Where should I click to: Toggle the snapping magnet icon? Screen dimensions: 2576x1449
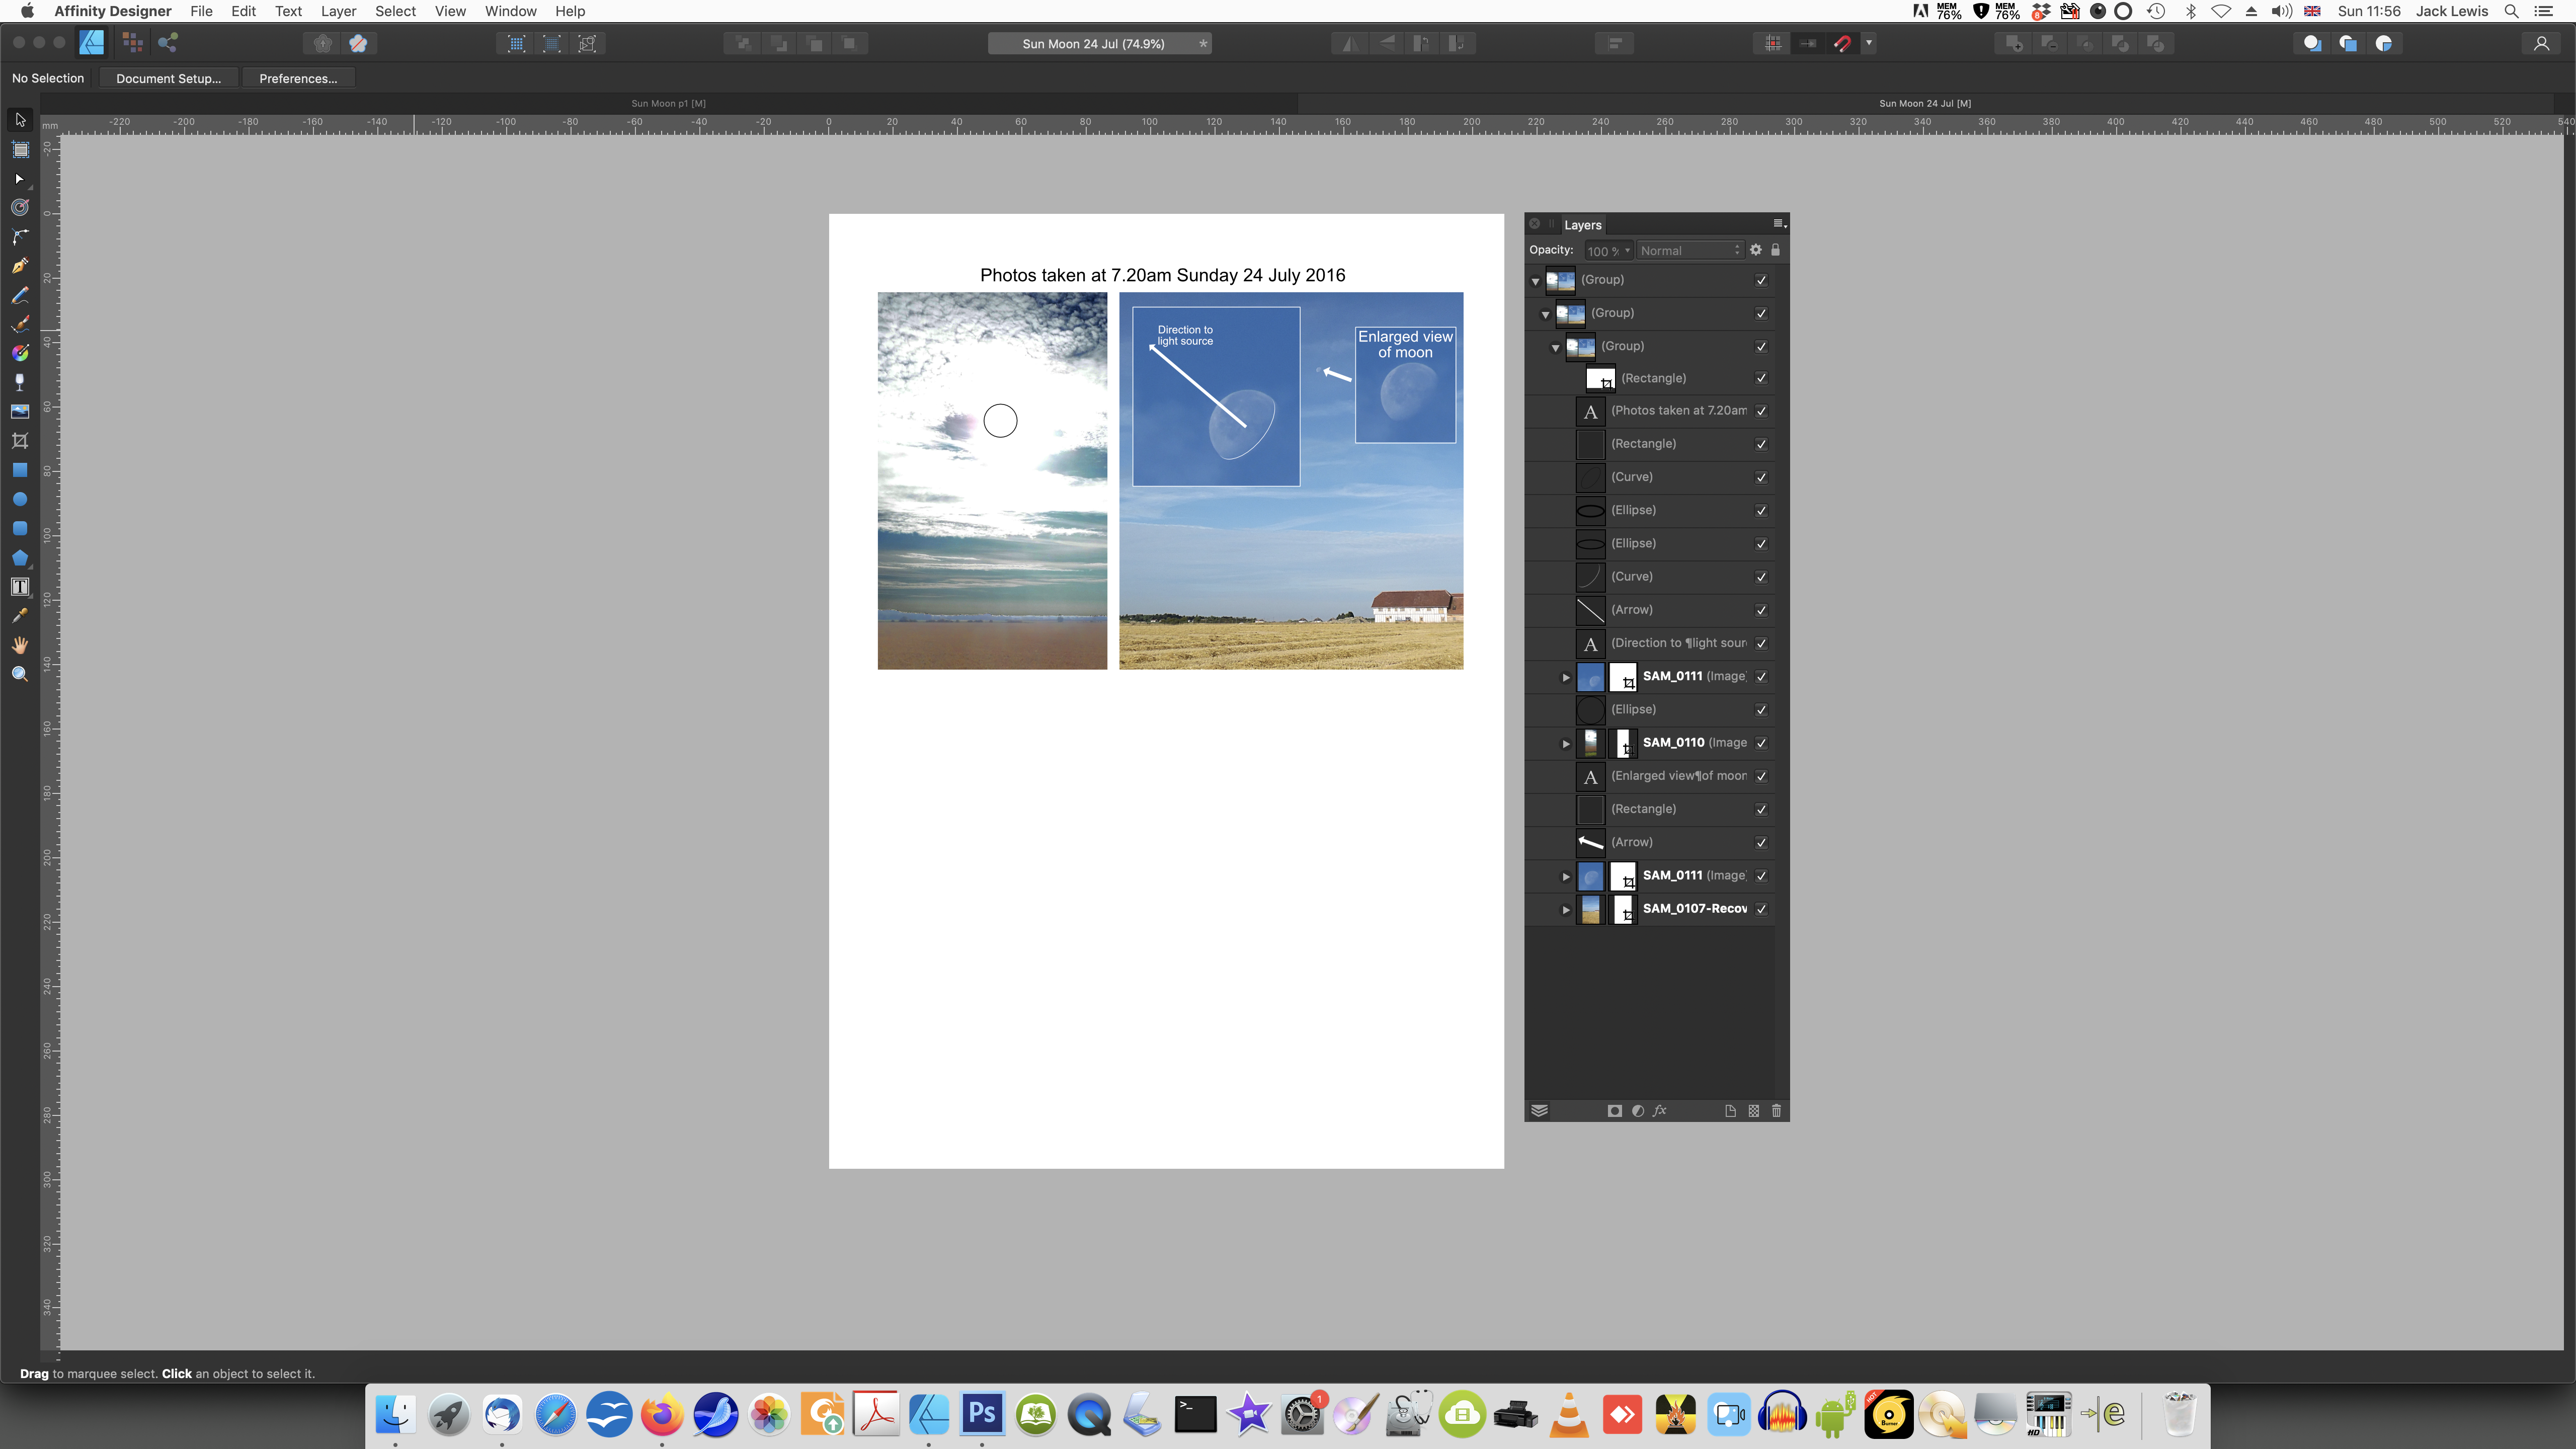tap(1842, 43)
